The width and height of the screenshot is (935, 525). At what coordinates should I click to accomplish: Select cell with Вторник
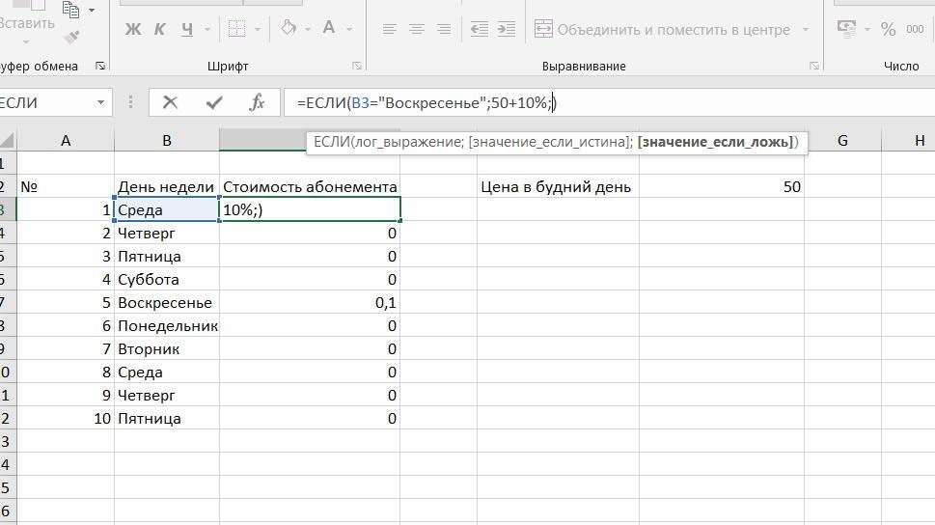click(167, 349)
